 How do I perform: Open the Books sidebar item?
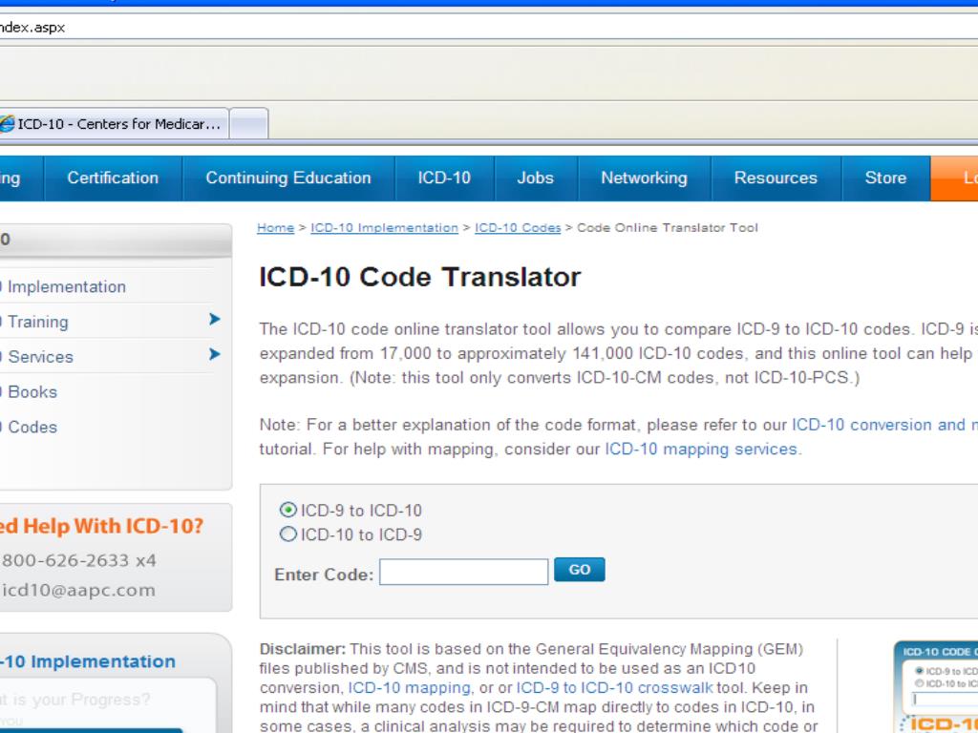[x=29, y=392]
